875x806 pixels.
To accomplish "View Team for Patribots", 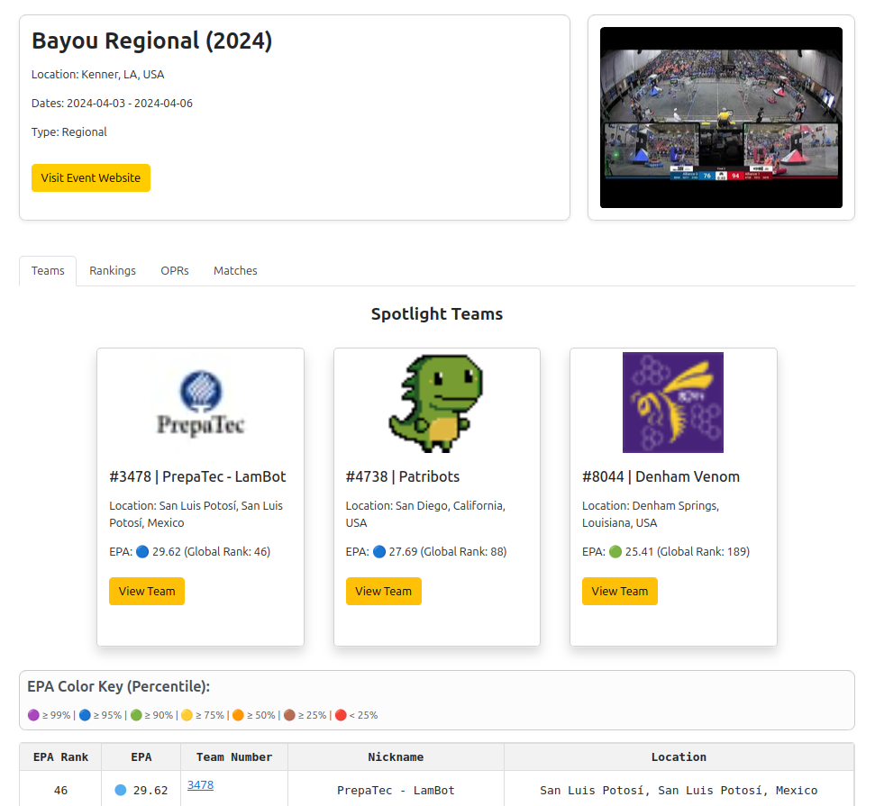I will tap(383, 592).
